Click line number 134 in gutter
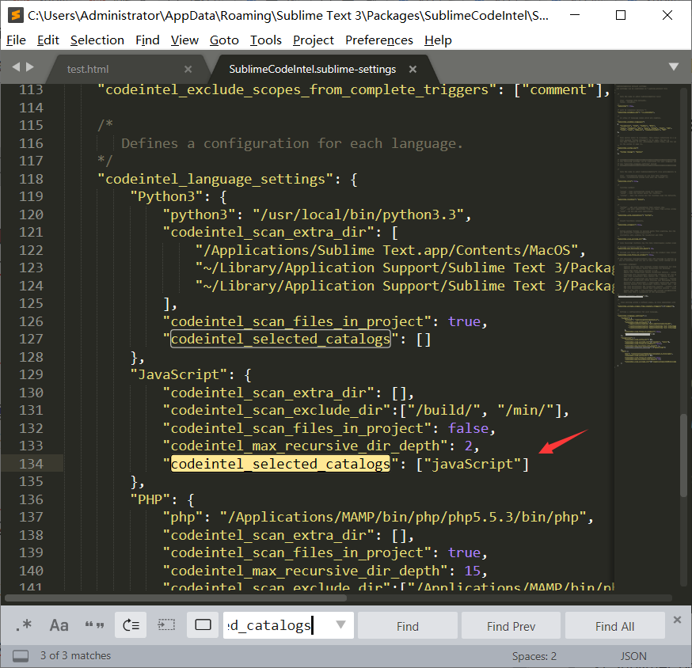Image resolution: width=692 pixels, height=668 pixels. (31, 464)
